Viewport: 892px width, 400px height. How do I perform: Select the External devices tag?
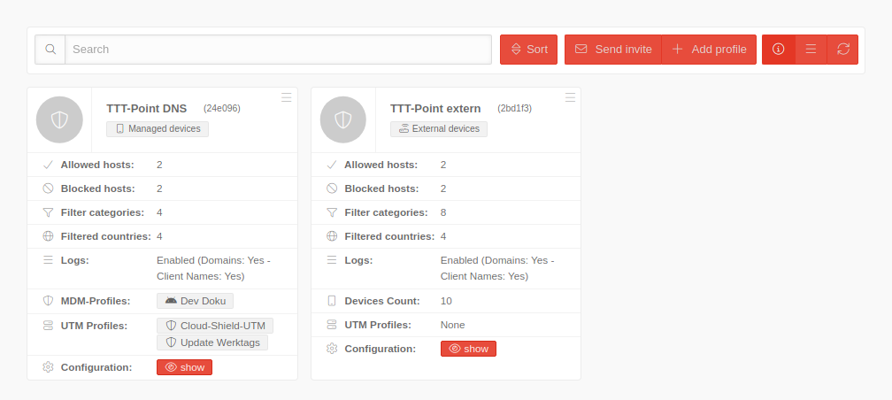click(x=439, y=129)
